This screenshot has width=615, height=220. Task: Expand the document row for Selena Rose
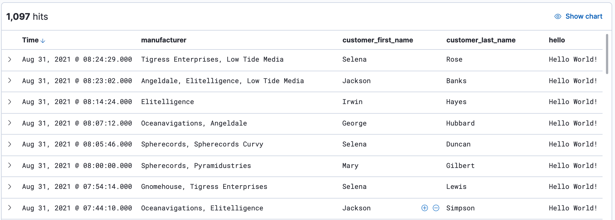pyautogui.click(x=10, y=59)
